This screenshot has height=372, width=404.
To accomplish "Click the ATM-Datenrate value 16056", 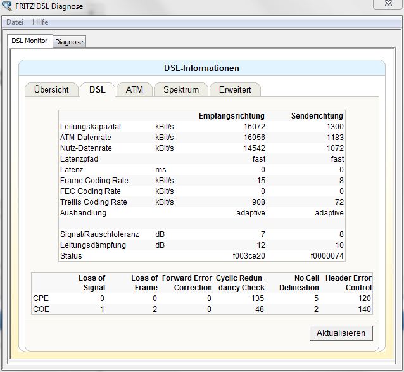I will point(255,138).
